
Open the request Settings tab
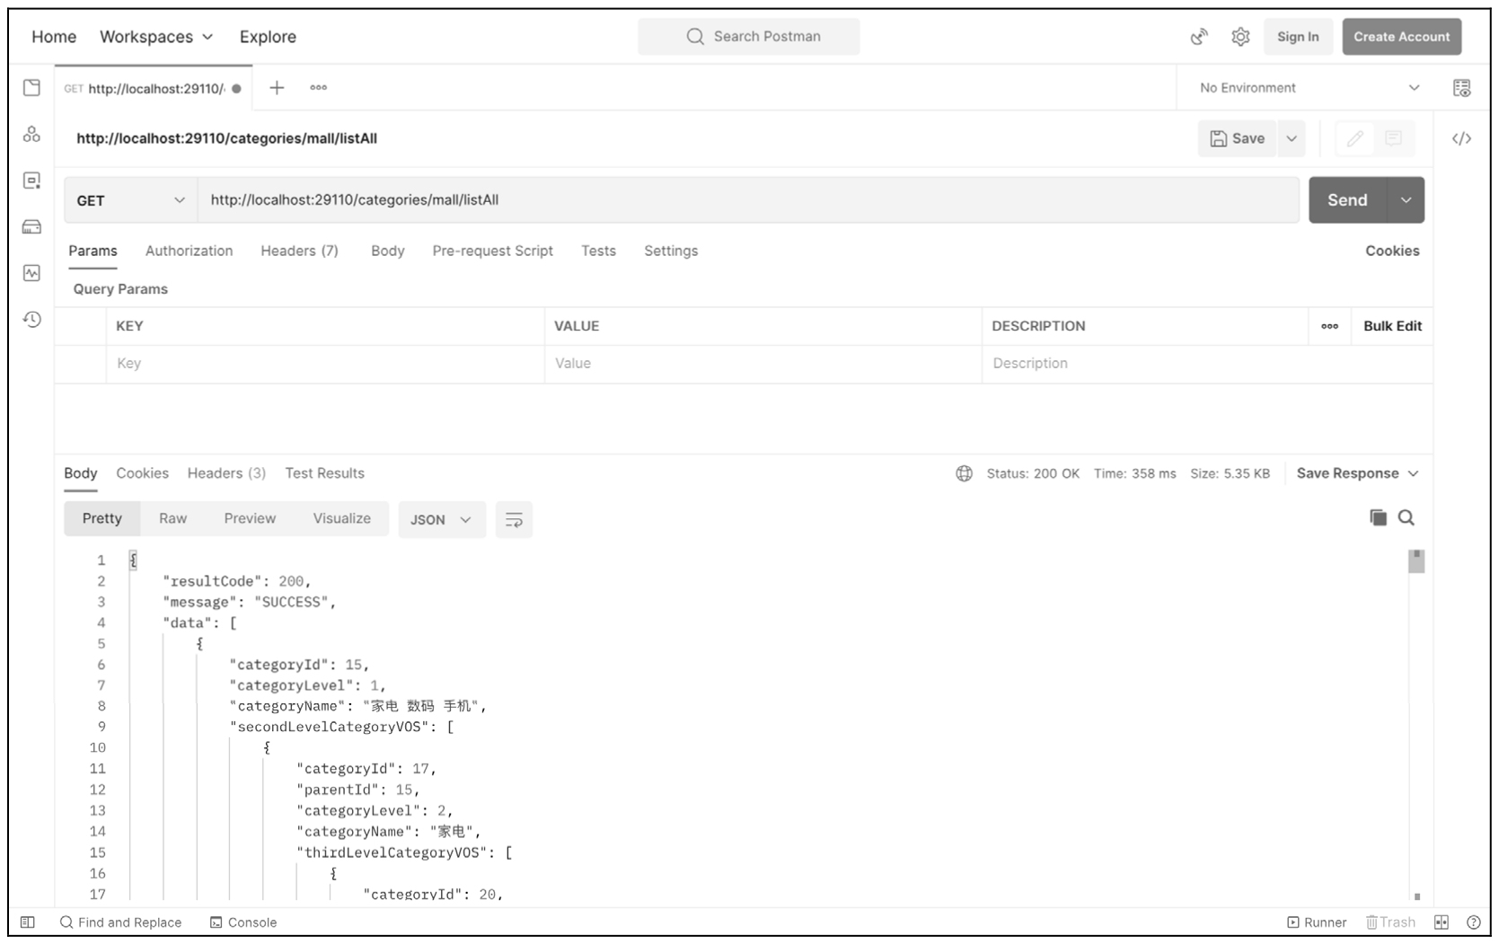click(671, 251)
